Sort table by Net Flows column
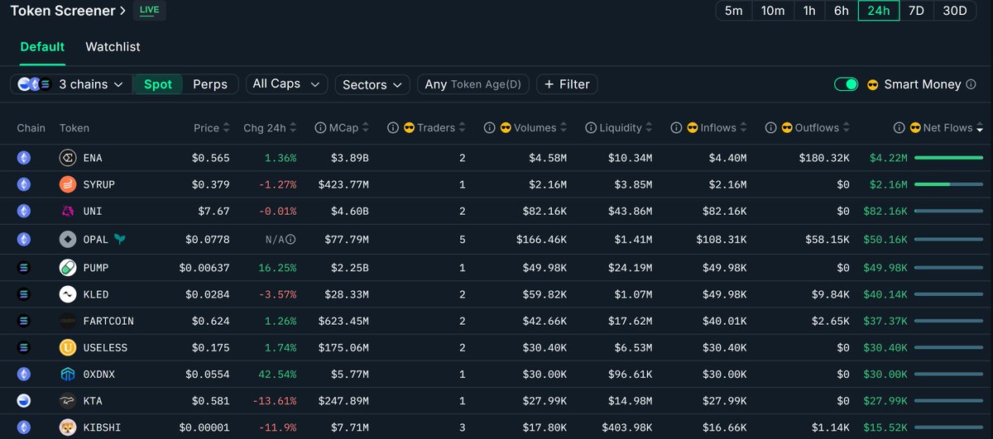Screen dimensions: 993x439 [x=946, y=128]
